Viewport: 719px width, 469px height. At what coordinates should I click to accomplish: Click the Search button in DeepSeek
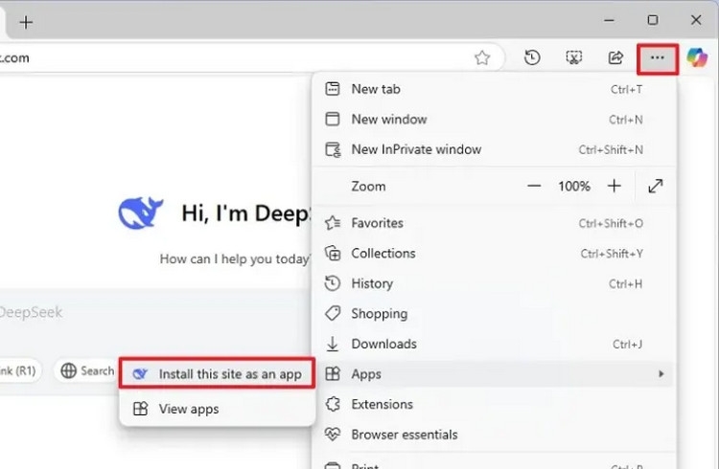click(87, 370)
